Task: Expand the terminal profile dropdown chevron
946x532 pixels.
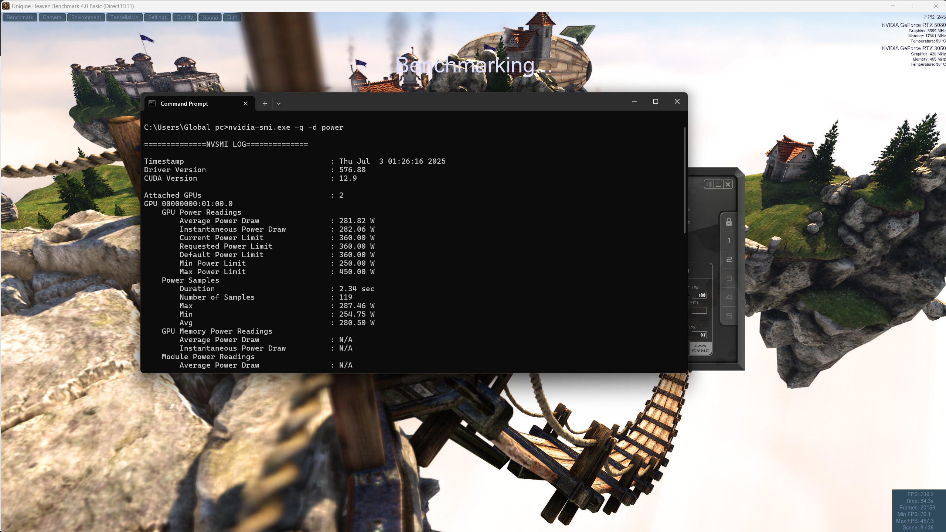Action: tap(279, 104)
